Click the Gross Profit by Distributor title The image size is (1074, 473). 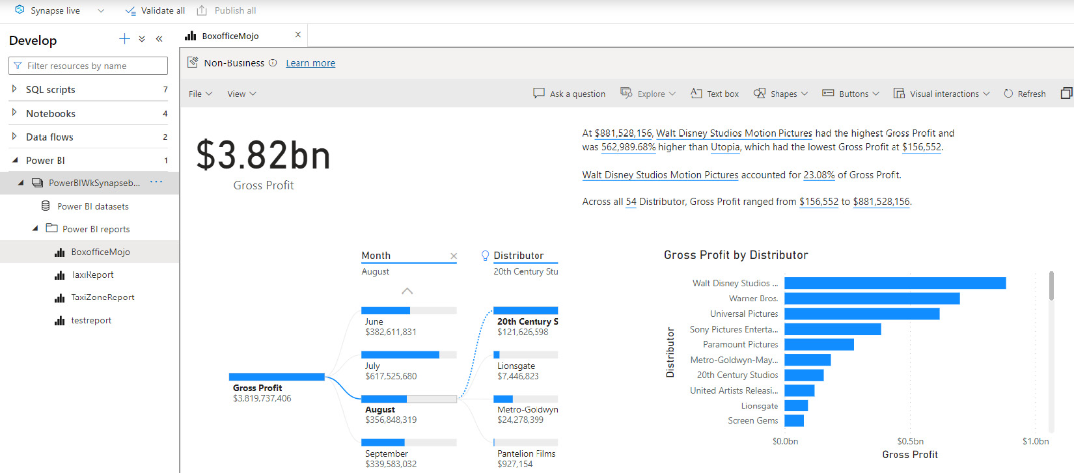click(x=736, y=255)
